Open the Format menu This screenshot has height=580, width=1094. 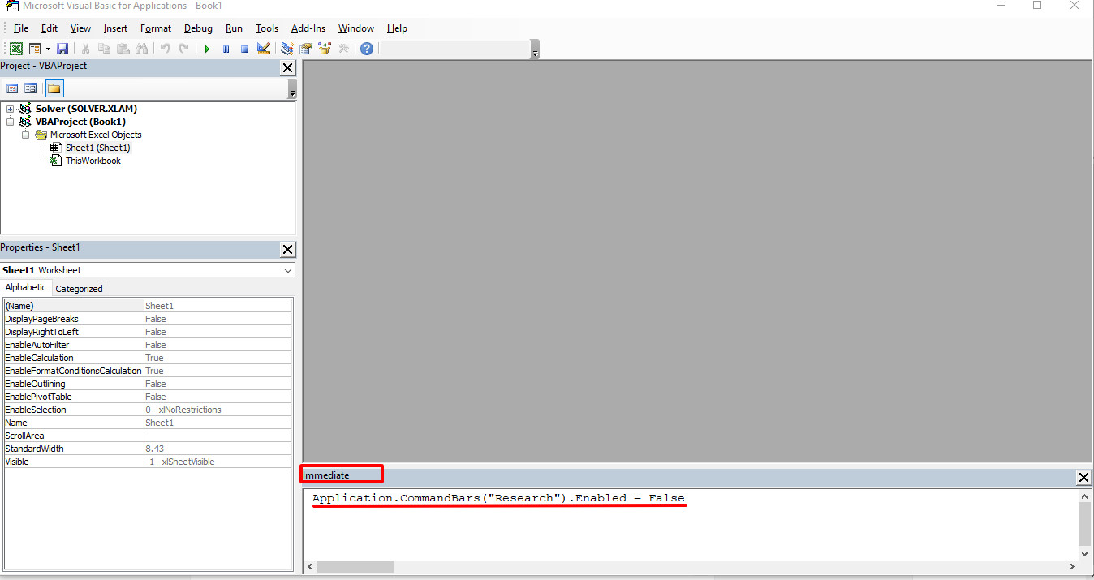156,28
